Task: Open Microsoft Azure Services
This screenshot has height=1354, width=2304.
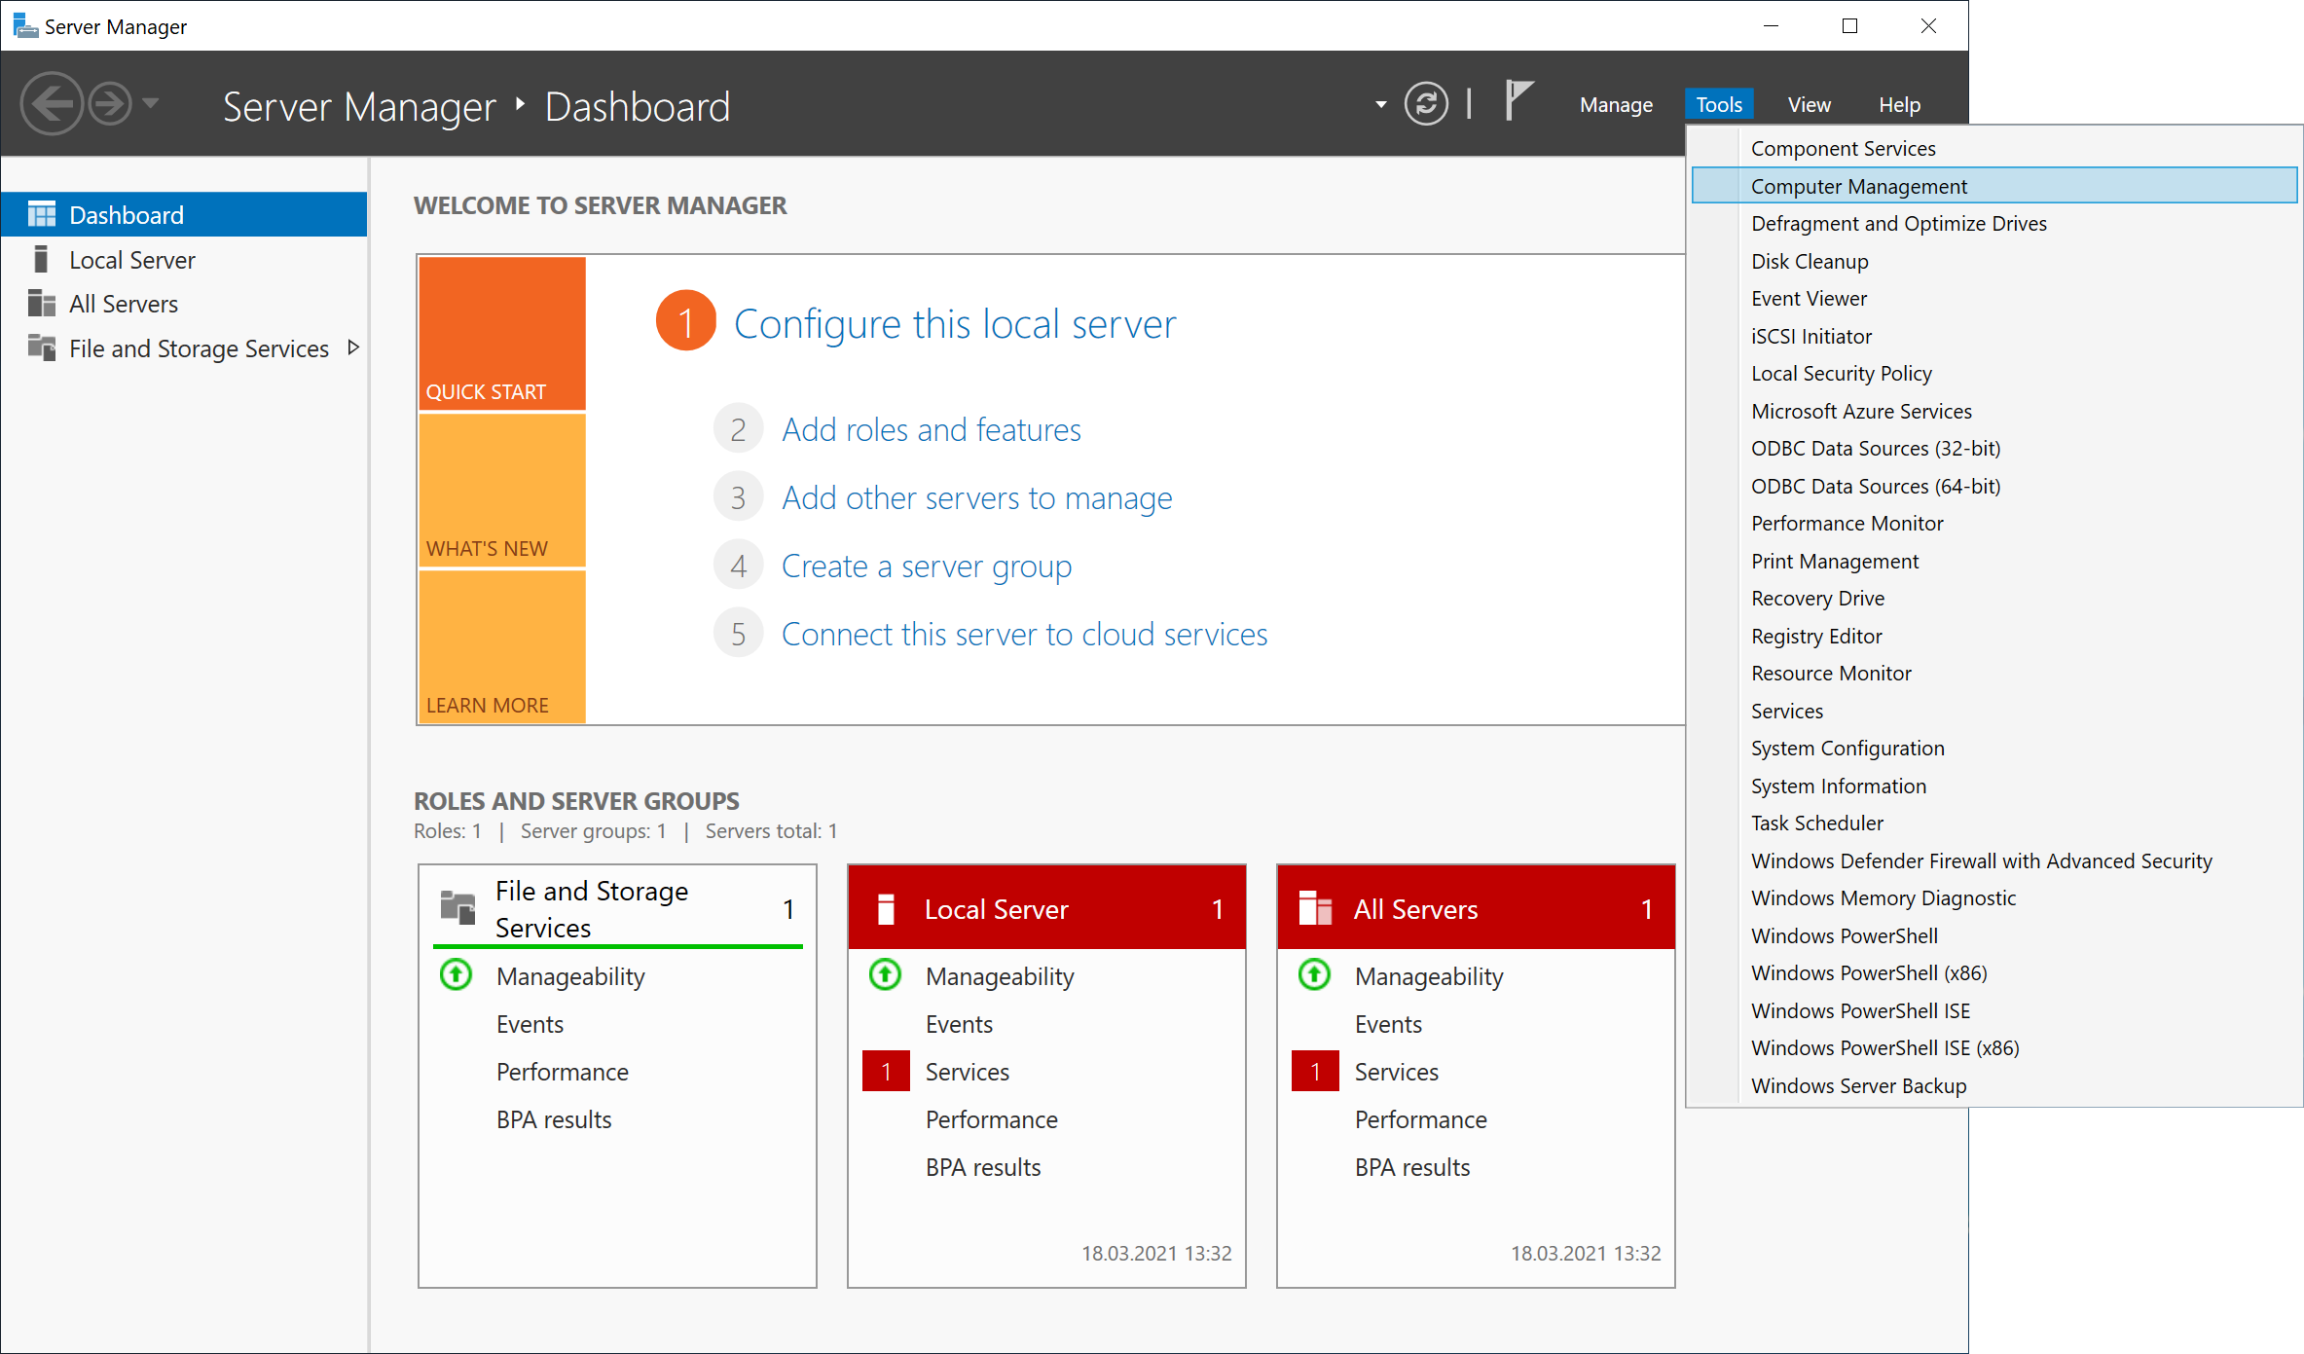Action: pyautogui.click(x=1994, y=411)
